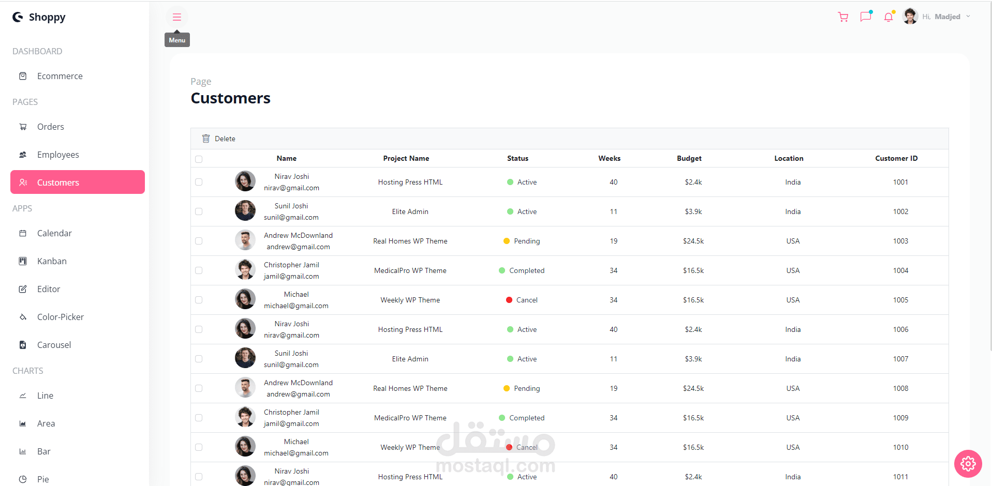Click Customer ID 1009 cell
Screen dimensions: 992x486
[x=900, y=418]
